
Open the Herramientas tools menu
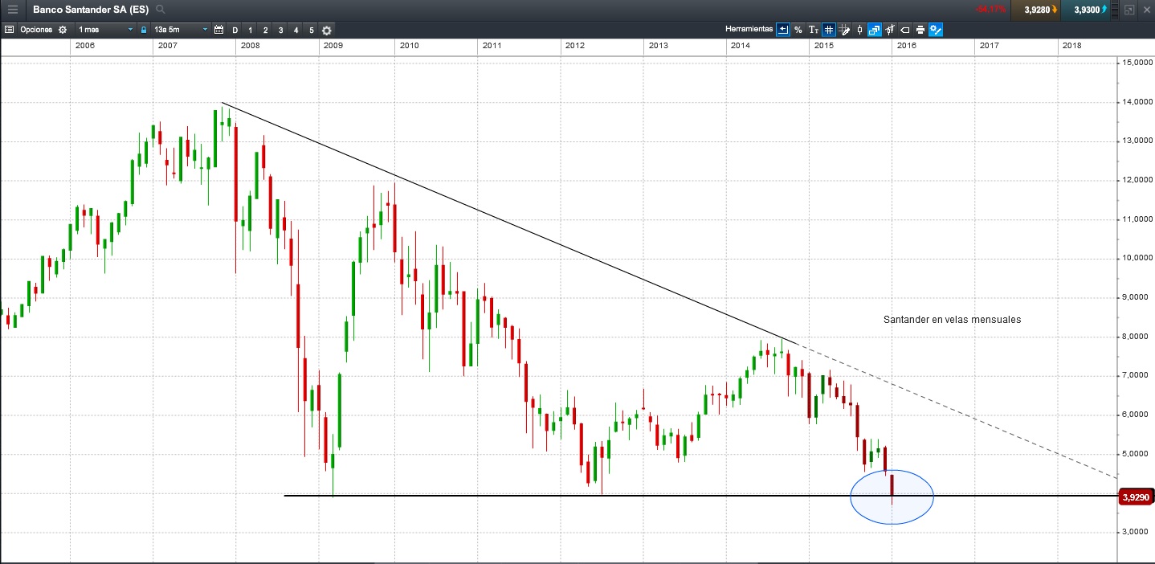point(749,29)
